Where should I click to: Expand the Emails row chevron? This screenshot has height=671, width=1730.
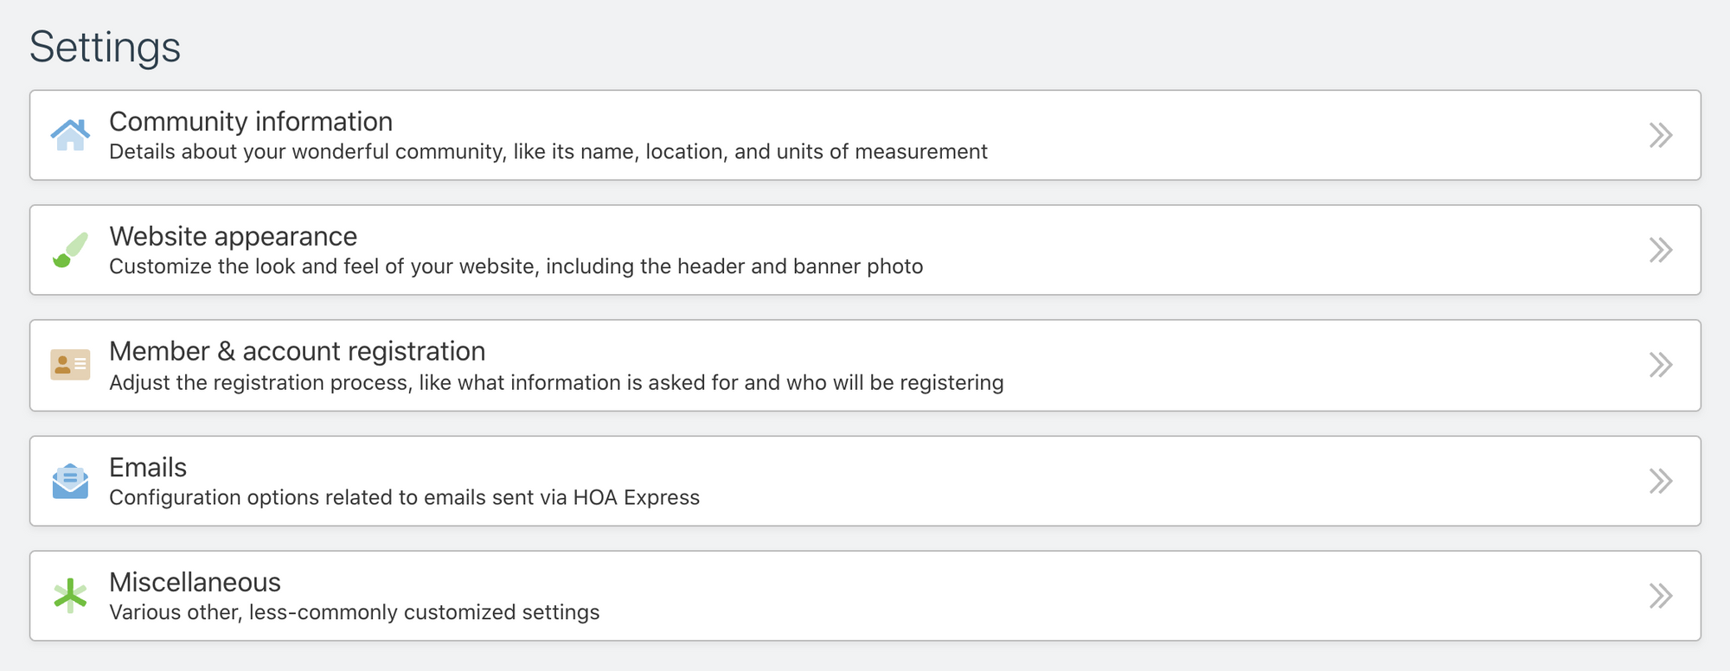pos(1659,481)
